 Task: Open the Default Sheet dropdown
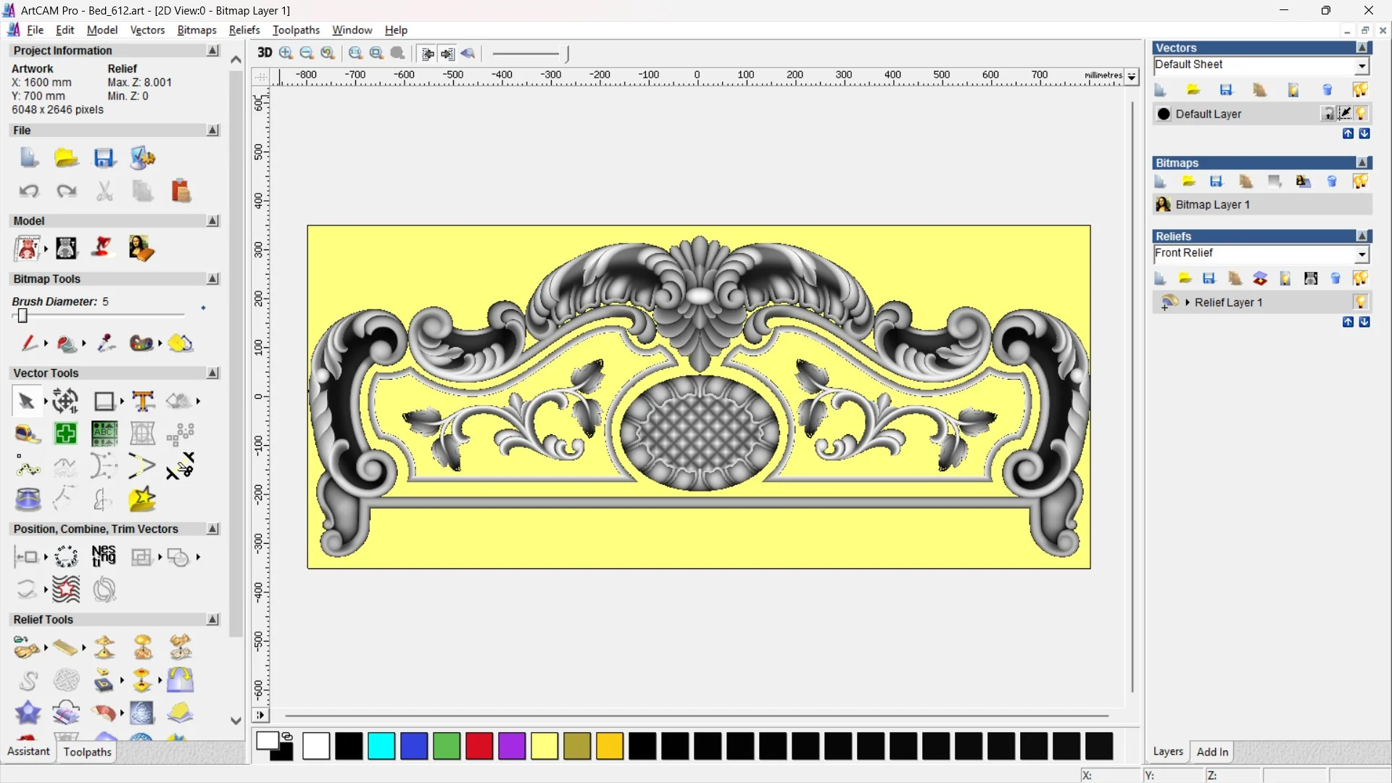pos(1362,66)
